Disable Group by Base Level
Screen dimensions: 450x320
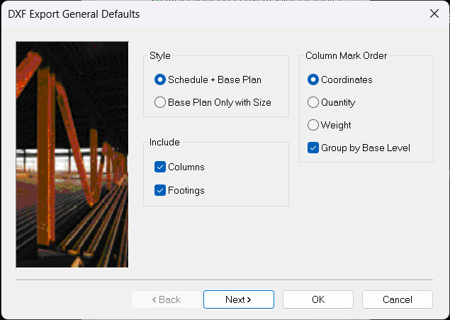coord(313,148)
